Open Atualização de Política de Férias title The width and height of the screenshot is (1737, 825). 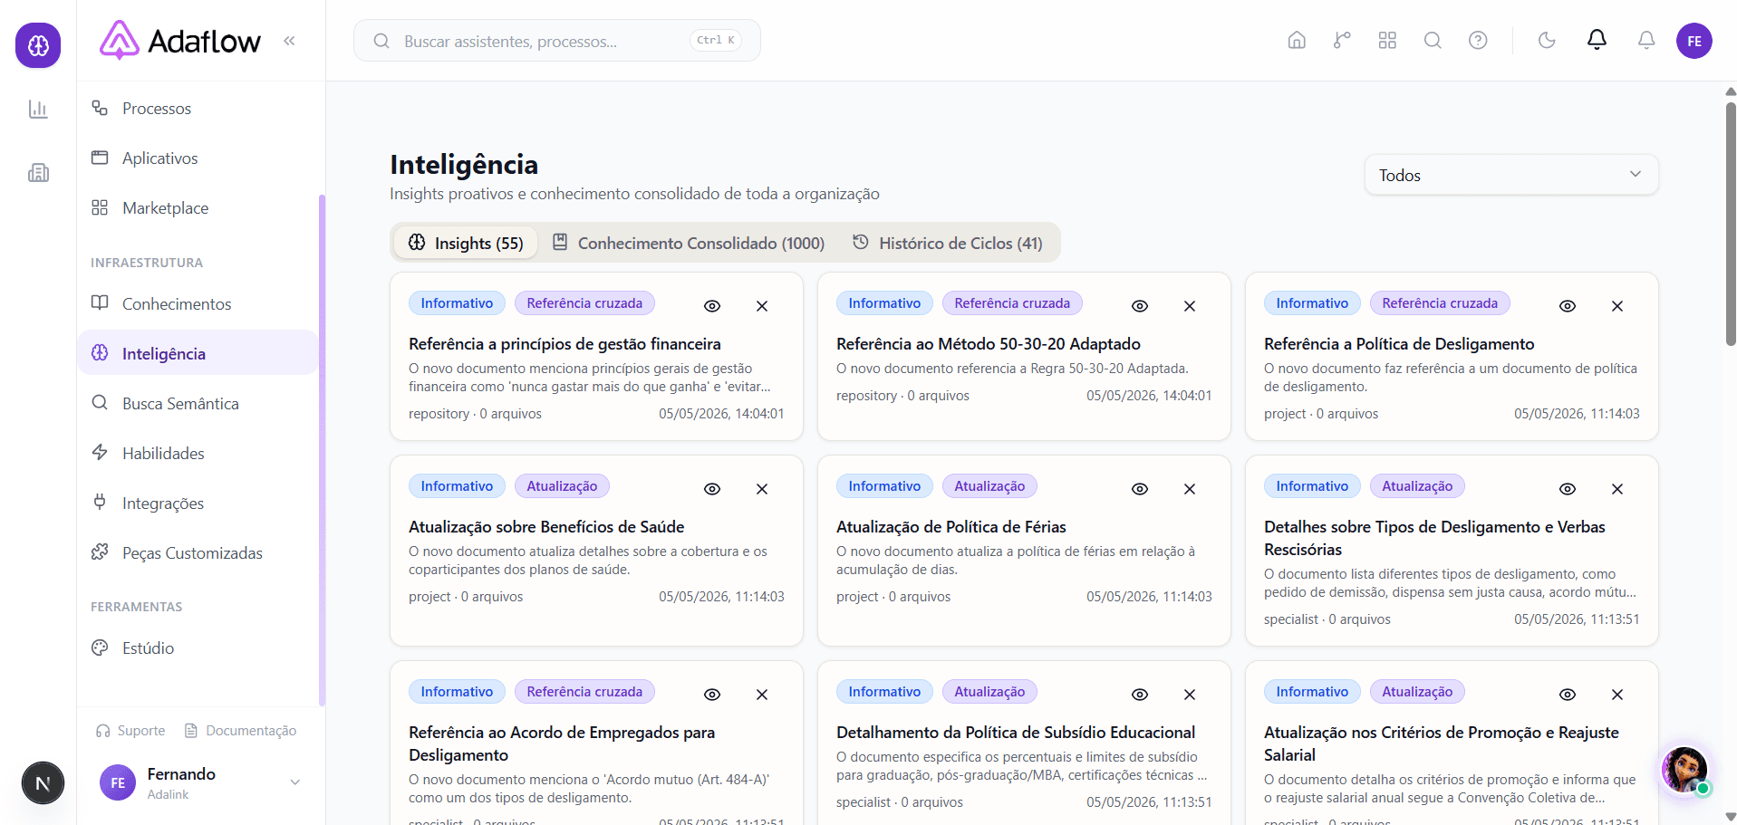(x=951, y=527)
